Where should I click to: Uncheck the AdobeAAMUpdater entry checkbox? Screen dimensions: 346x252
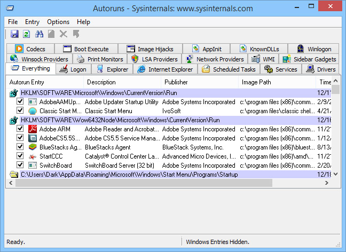coord(20,101)
